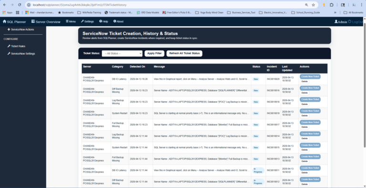Open the Business_Services_Tool bookmark folder

point(241,12)
